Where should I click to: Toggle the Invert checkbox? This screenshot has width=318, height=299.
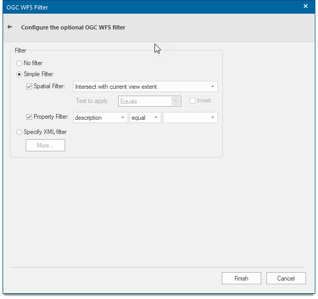[x=193, y=101]
